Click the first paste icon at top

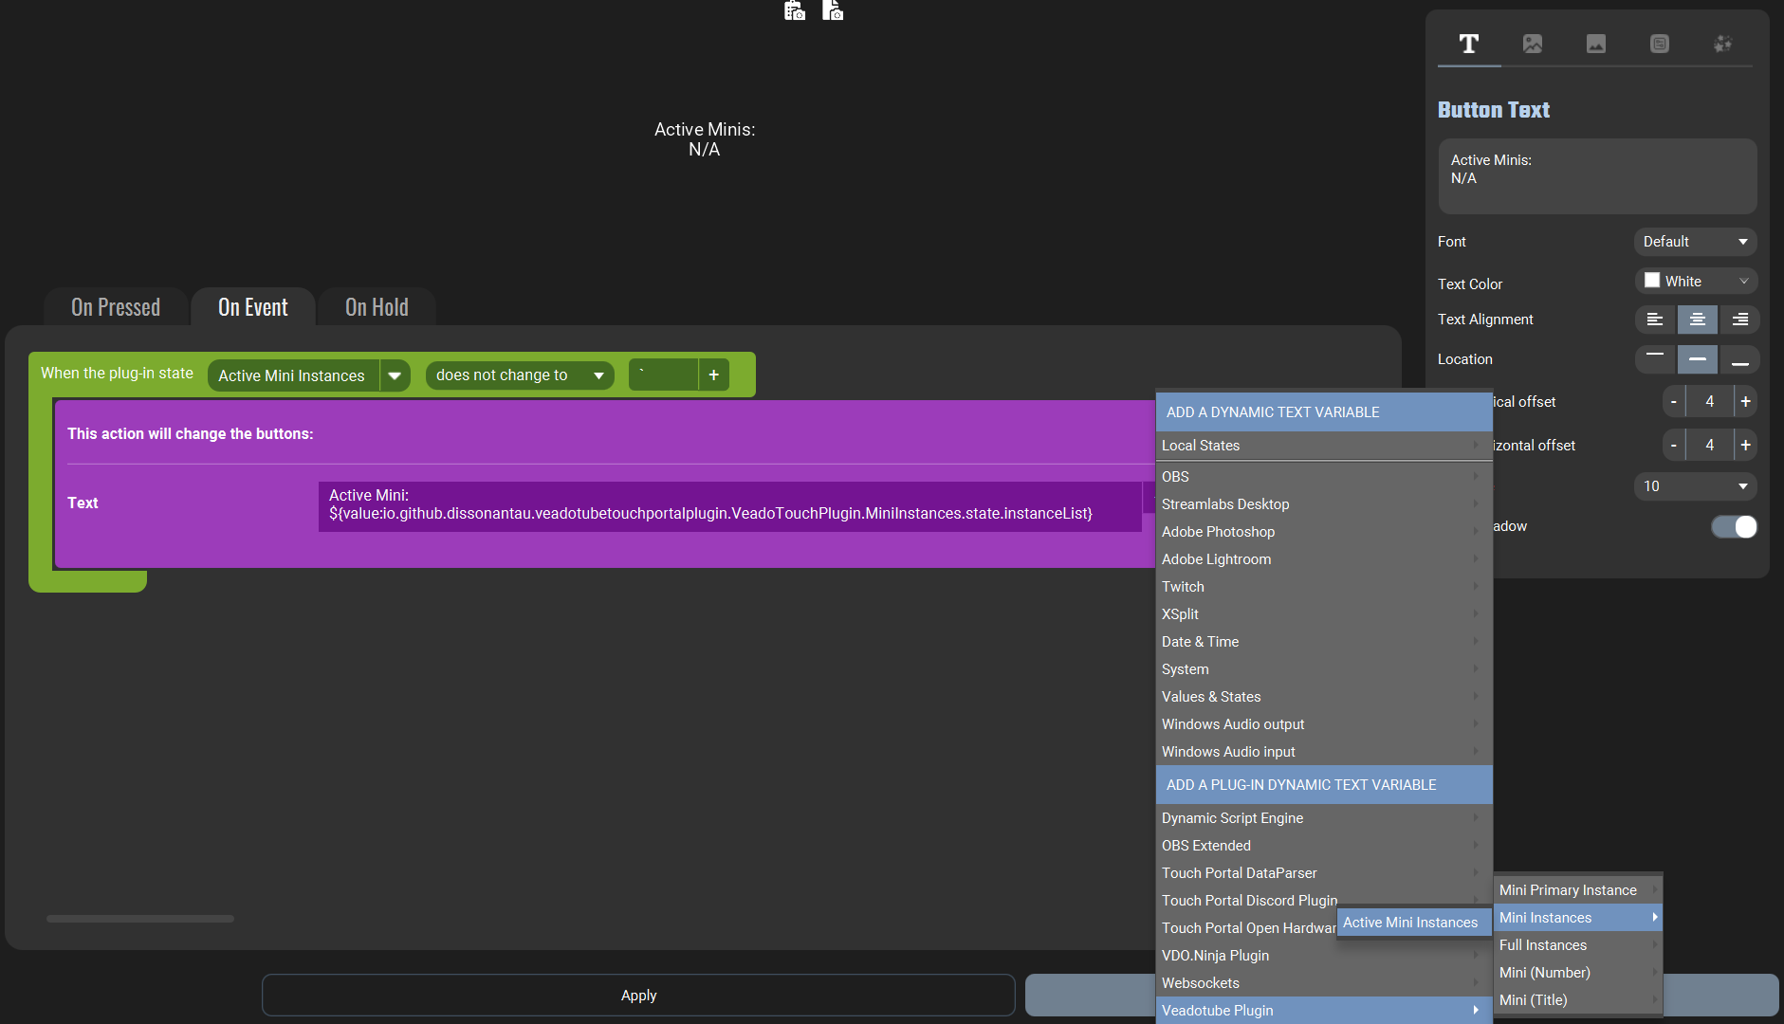pyautogui.click(x=795, y=10)
